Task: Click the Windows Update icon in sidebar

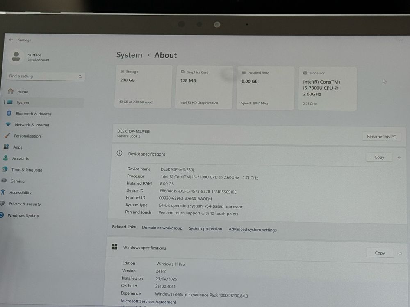Action: click(2, 215)
